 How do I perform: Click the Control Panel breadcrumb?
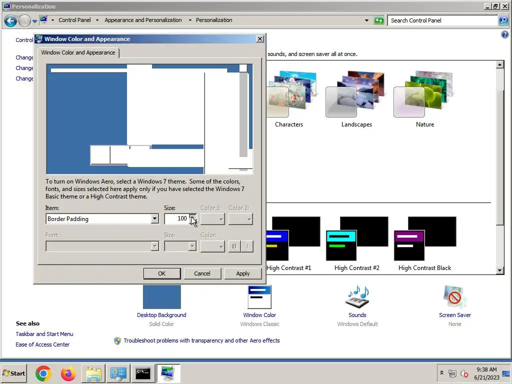click(x=74, y=20)
